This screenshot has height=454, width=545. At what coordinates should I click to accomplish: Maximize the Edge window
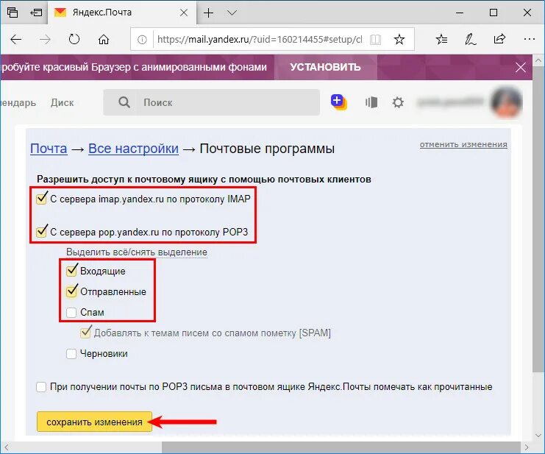[494, 13]
